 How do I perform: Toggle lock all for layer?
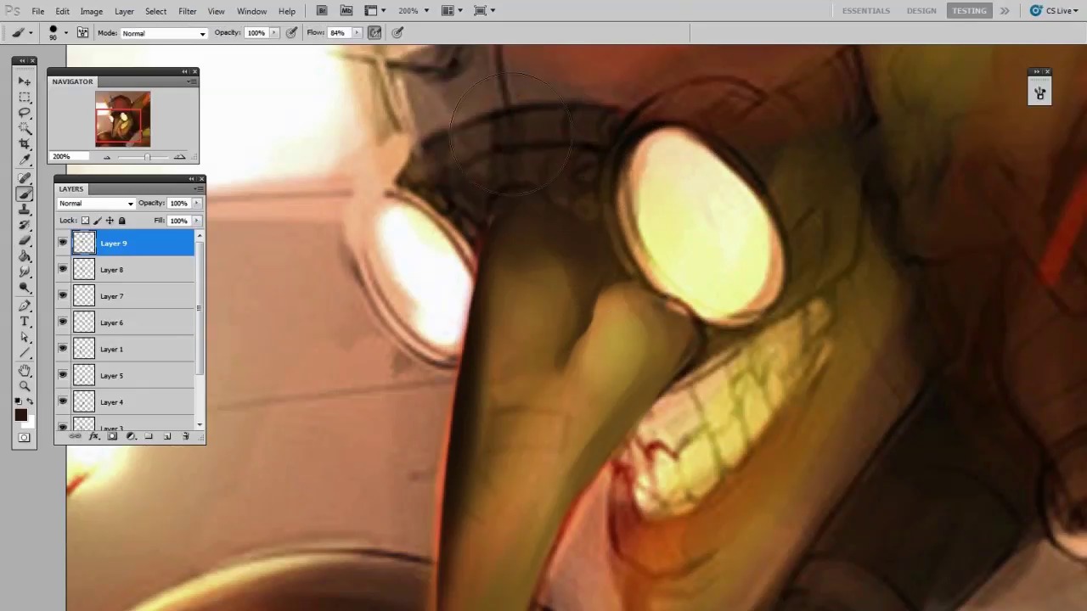coord(121,221)
